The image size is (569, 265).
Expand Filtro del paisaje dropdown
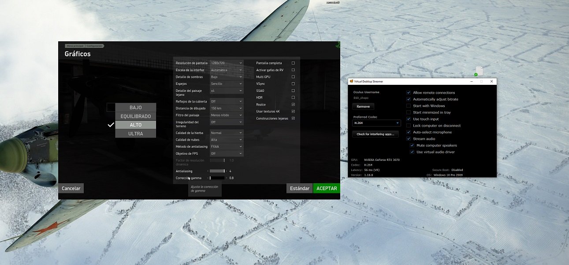click(x=227, y=115)
